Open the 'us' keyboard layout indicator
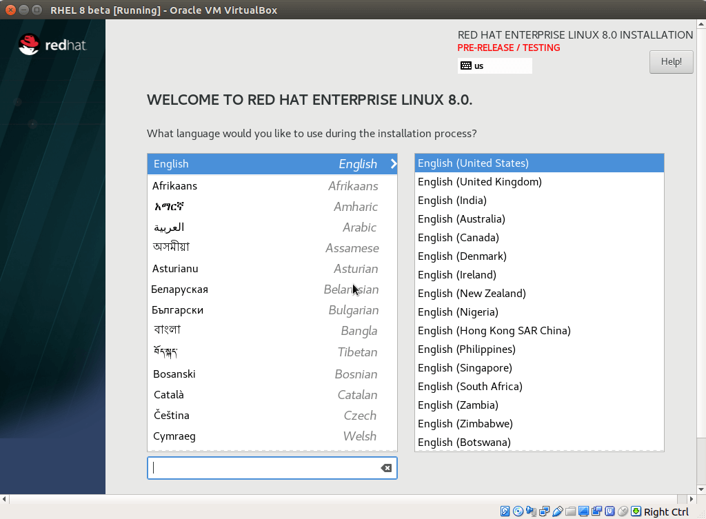 tap(494, 66)
